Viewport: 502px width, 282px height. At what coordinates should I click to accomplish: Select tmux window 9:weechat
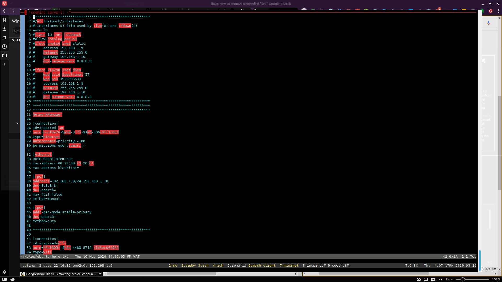click(339, 265)
